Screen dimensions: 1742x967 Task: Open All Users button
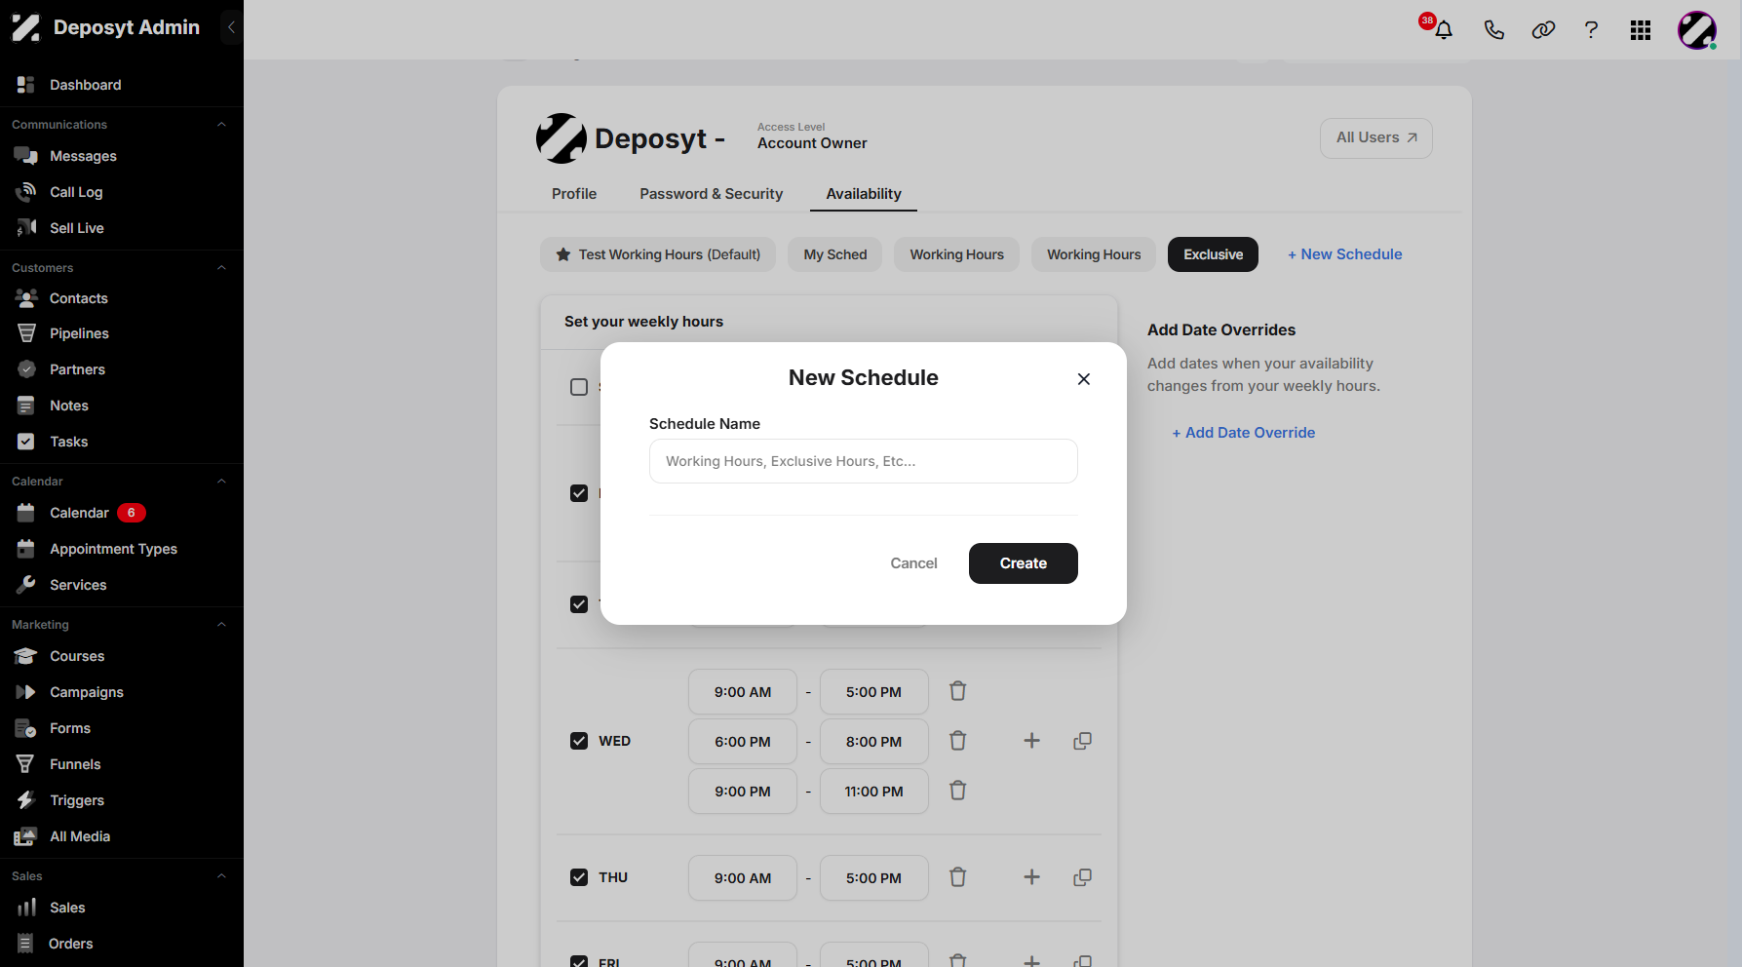pos(1376,138)
